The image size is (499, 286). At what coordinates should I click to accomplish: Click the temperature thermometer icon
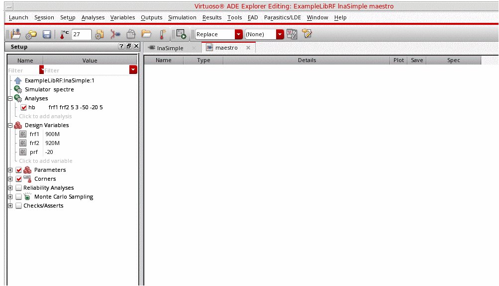(64, 34)
